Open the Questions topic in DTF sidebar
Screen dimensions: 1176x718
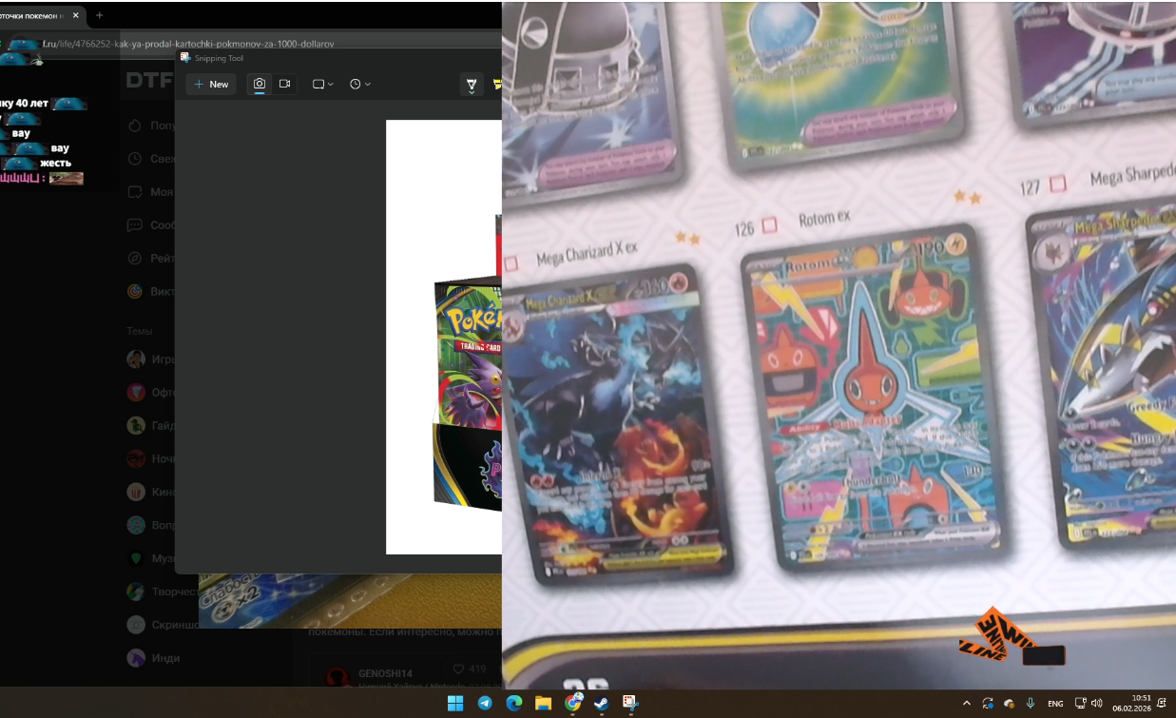[150, 525]
